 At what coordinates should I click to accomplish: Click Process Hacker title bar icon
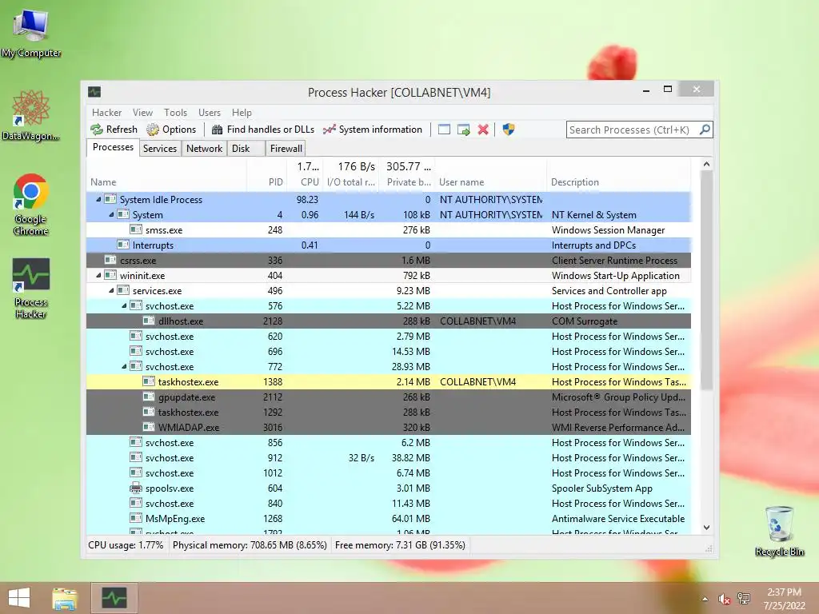pyautogui.click(x=94, y=93)
